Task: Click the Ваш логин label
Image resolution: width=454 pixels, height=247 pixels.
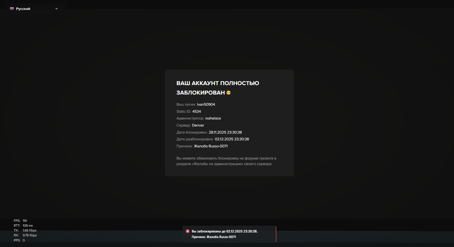Action: pyautogui.click(x=186, y=105)
